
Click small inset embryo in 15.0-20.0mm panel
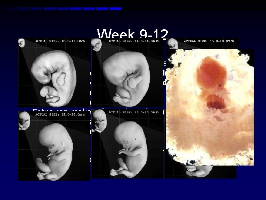coord(173,44)
